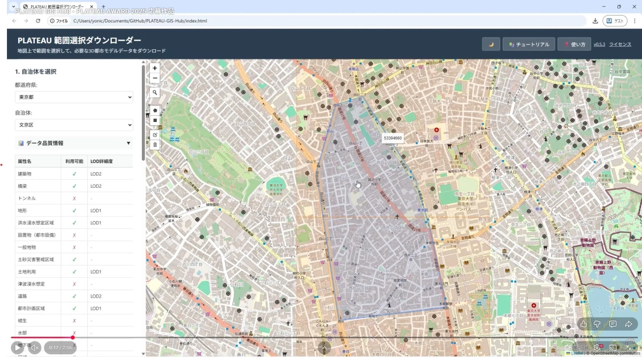Click the browser address bar
The height and width of the screenshot is (357, 642).
point(321,21)
